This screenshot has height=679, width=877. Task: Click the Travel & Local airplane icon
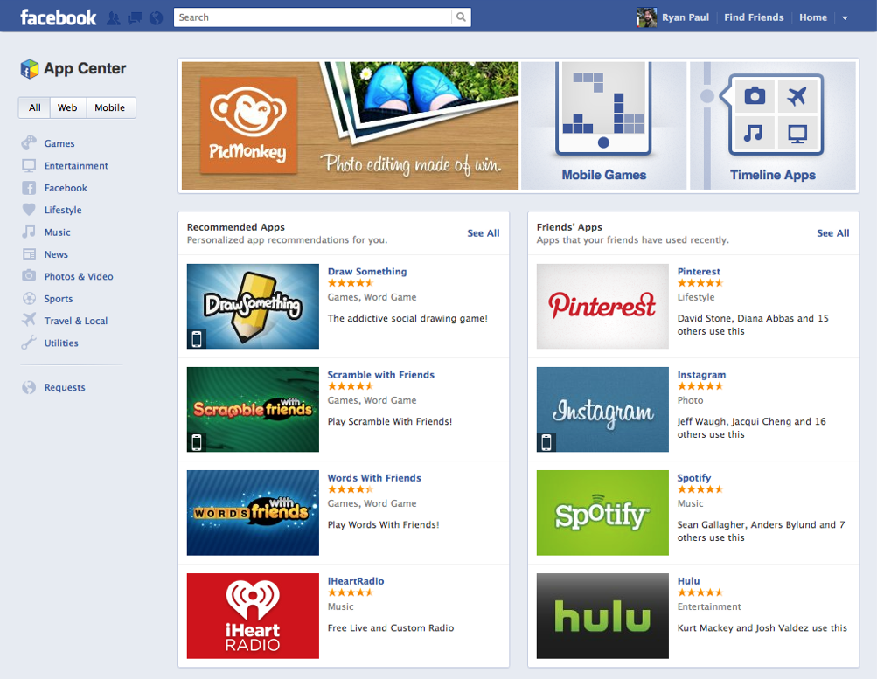[29, 321]
